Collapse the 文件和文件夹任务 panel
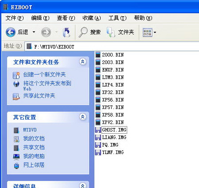 (82, 61)
